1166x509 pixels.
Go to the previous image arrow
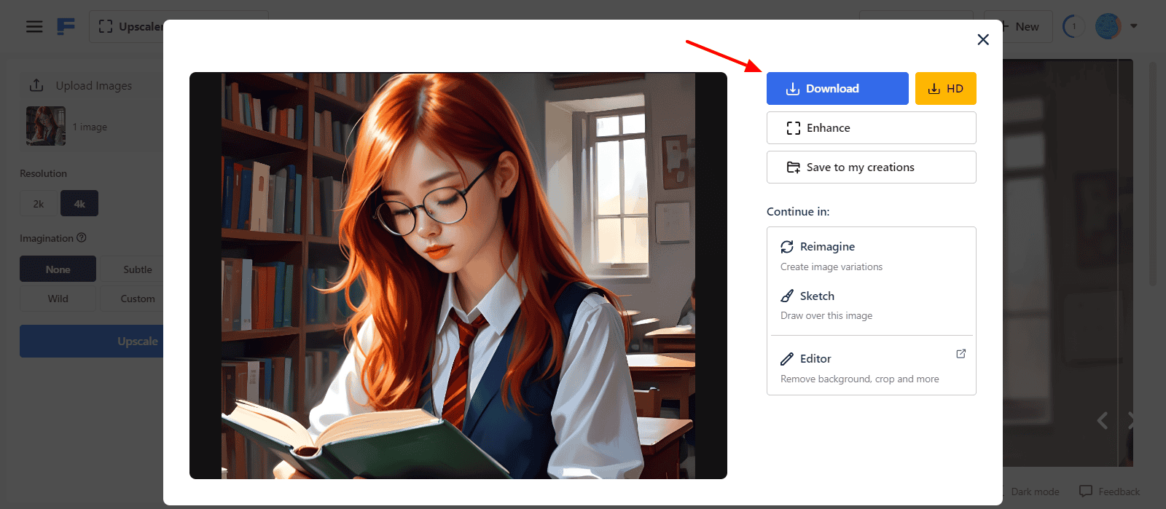click(x=1103, y=420)
